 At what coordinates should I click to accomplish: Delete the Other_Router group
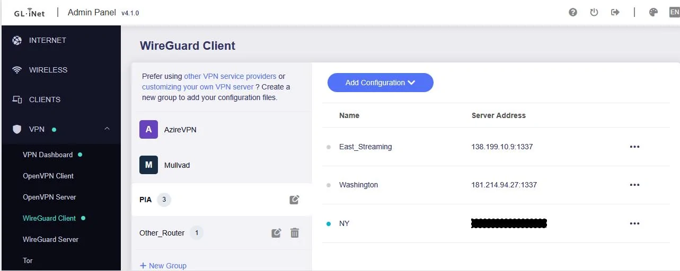tap(295, 233)
